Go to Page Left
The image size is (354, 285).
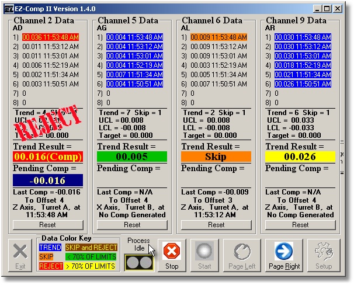point(242,255)
